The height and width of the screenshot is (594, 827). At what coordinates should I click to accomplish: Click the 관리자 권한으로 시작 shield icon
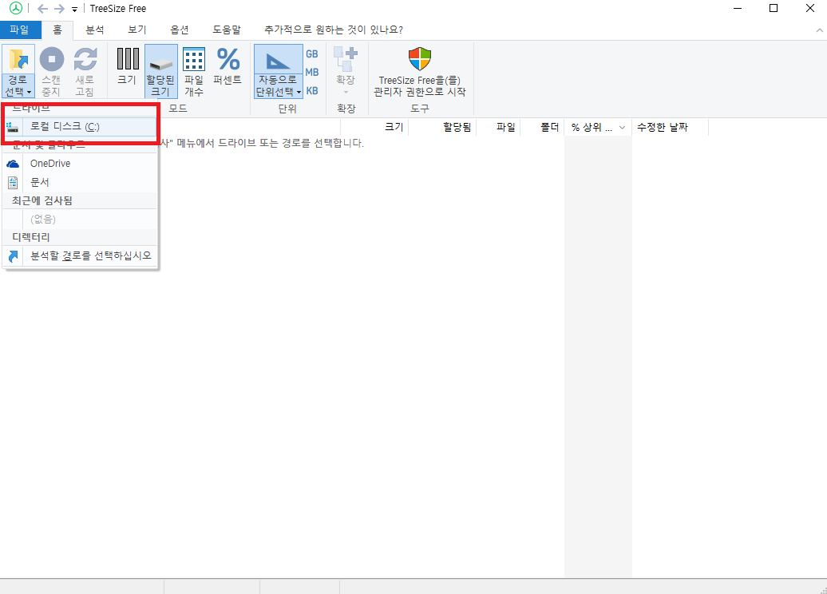tap(419, 59)
